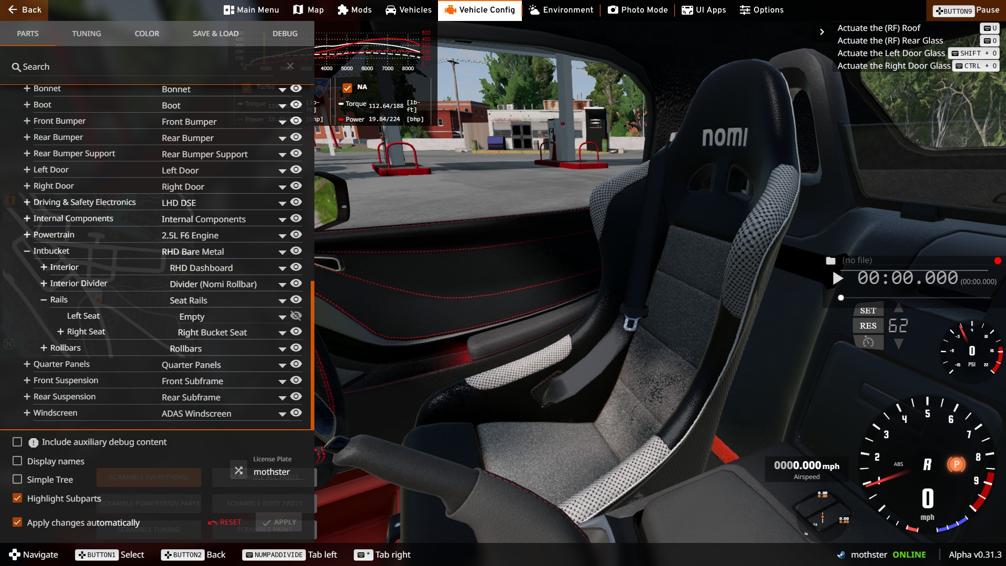
Task: Switch to the TUNING tab
Action: pyautogui.click(x=86, y=34)
